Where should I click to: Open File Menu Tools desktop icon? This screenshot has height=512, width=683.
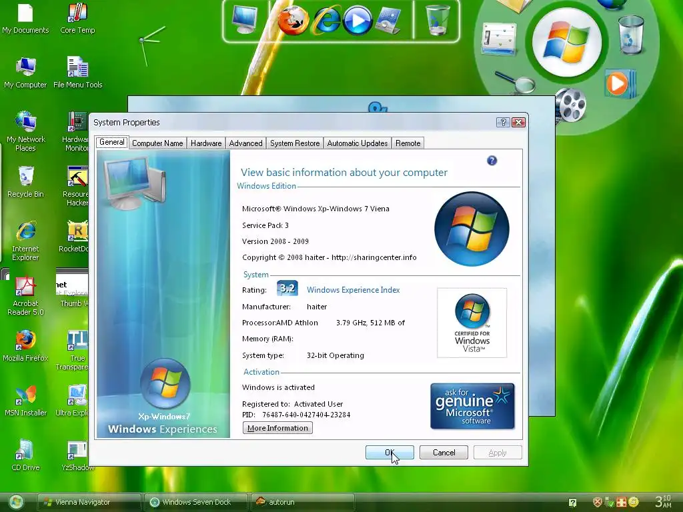click(x=77, y=73)
